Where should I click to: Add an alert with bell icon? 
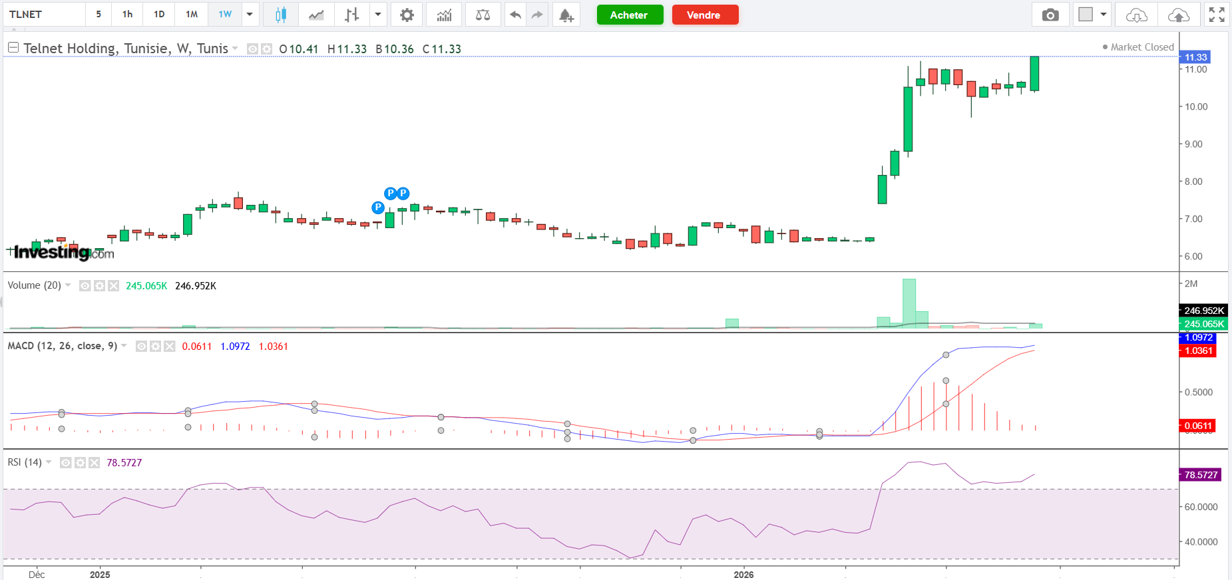pos(566,15)
